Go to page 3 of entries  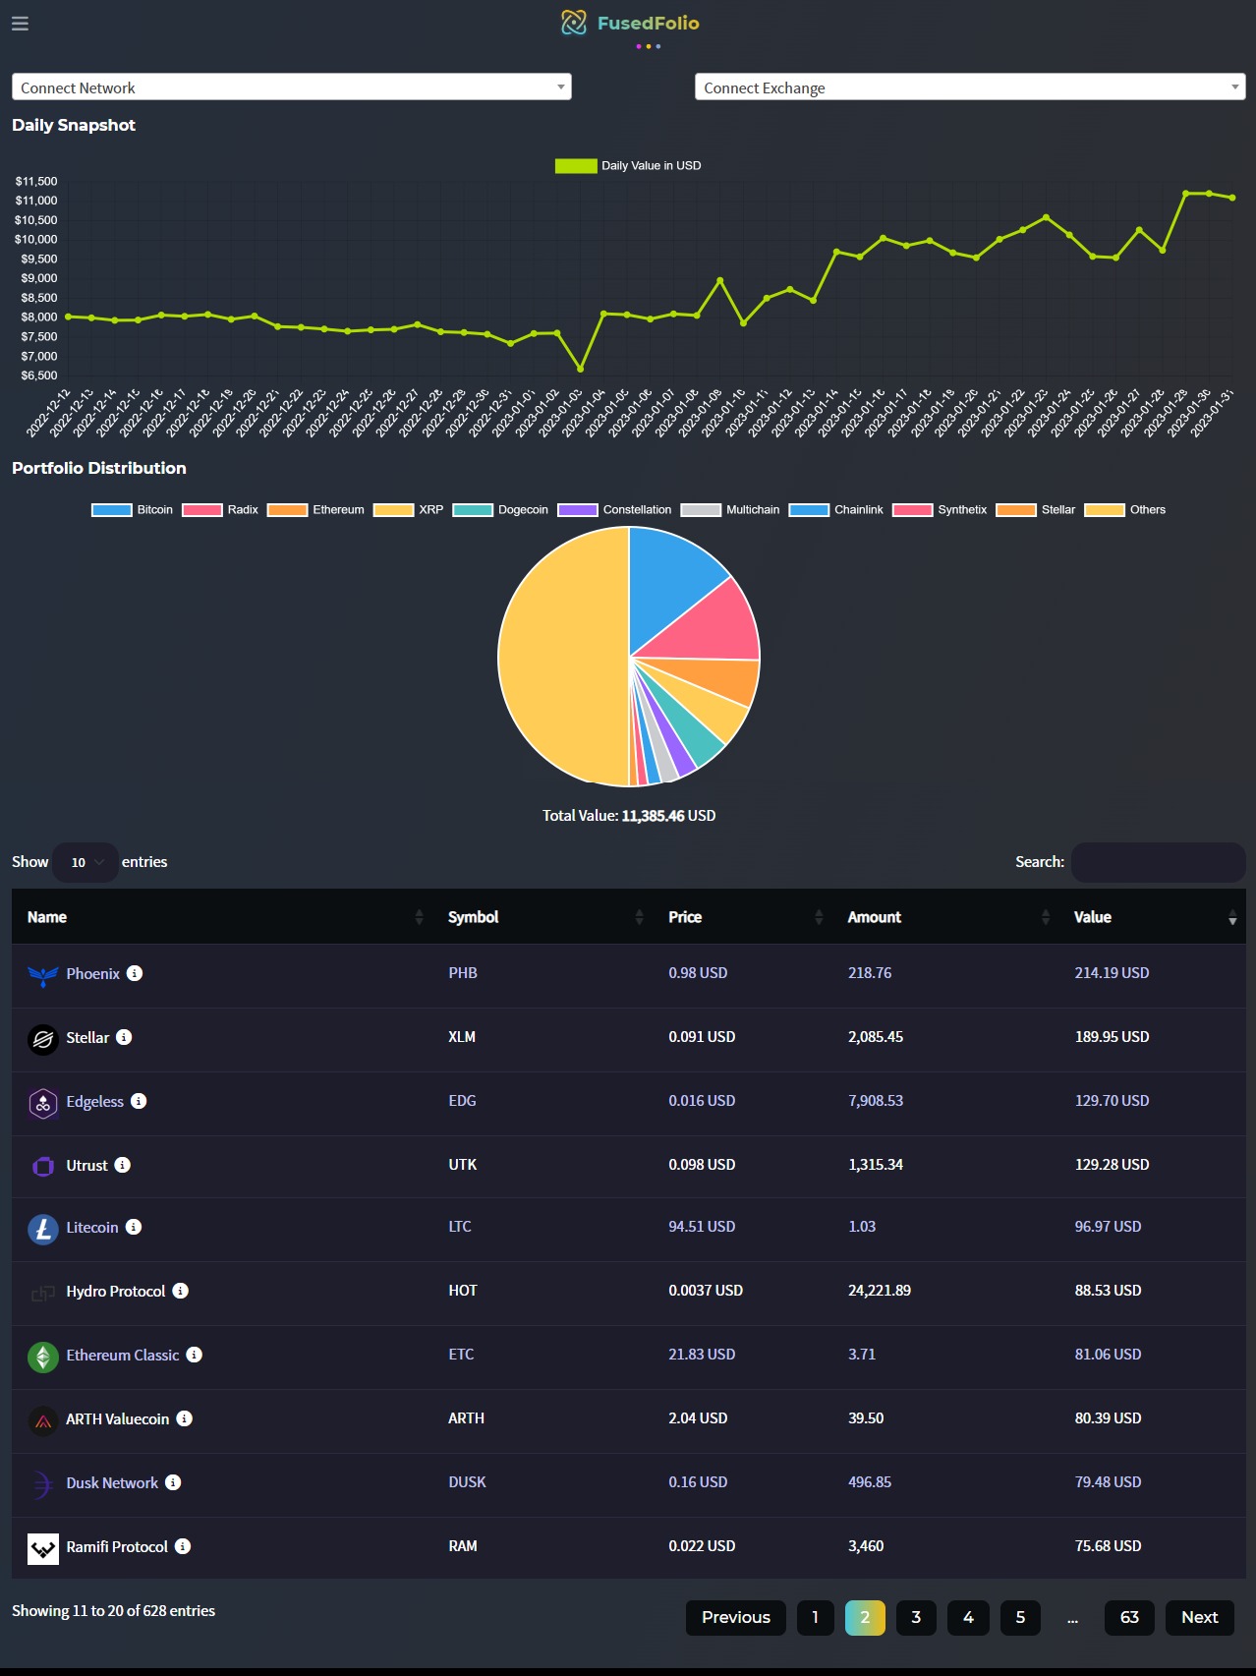pos(916,1617)
